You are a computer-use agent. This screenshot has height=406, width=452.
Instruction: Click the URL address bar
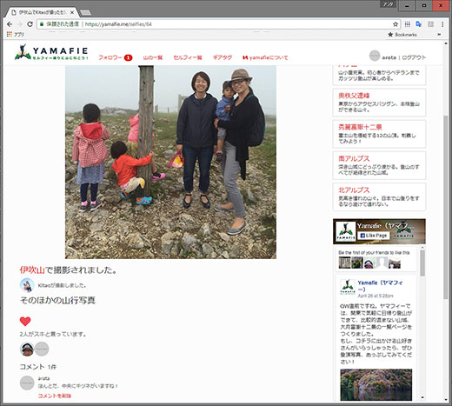click(218, 24)
